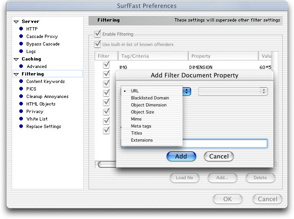Cancel the SurfFast Preferences window
This screenshot has width=294, height=219.
268,199
